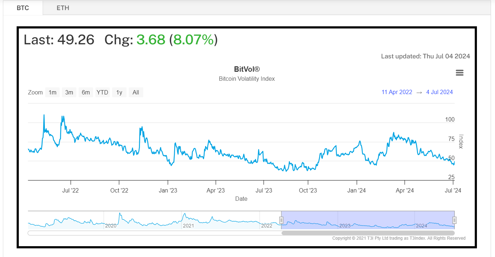Edit the end date 4 Jul 2024
The height and width of the screenshot is (257, 495).
pos(439,92)
